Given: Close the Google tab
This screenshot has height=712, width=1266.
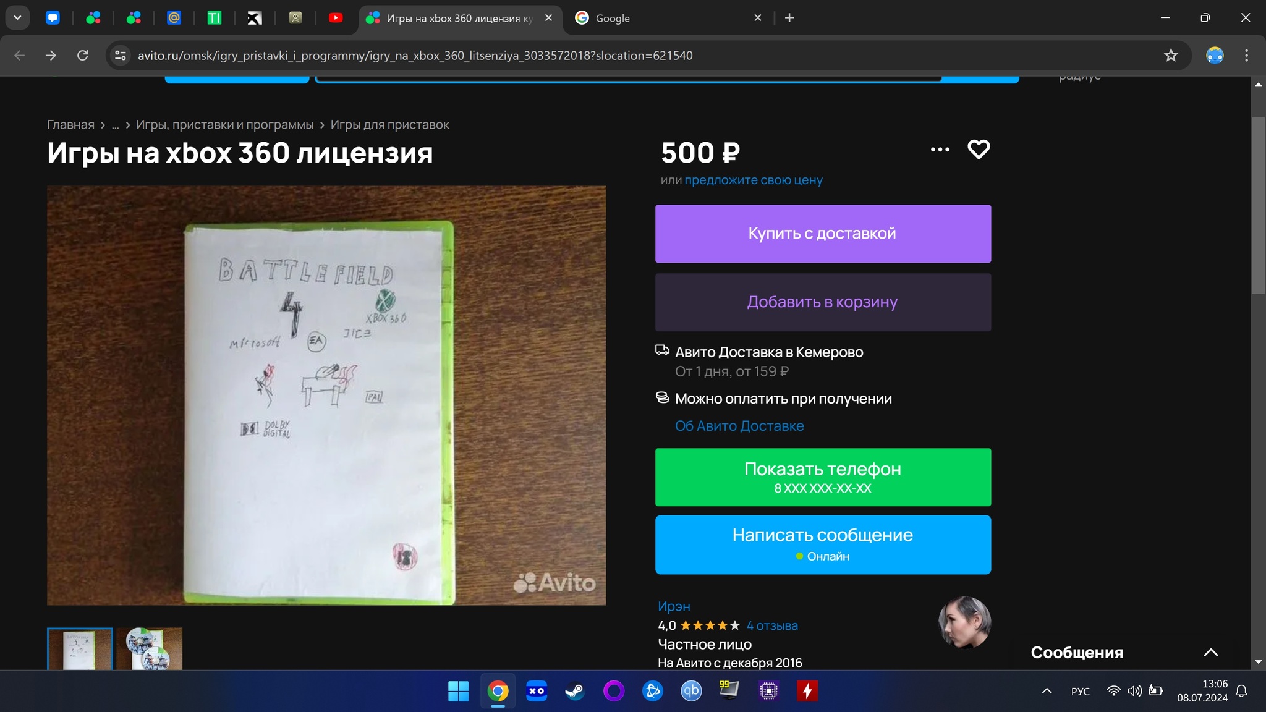Looking at the screenshot, I should 758,18.
